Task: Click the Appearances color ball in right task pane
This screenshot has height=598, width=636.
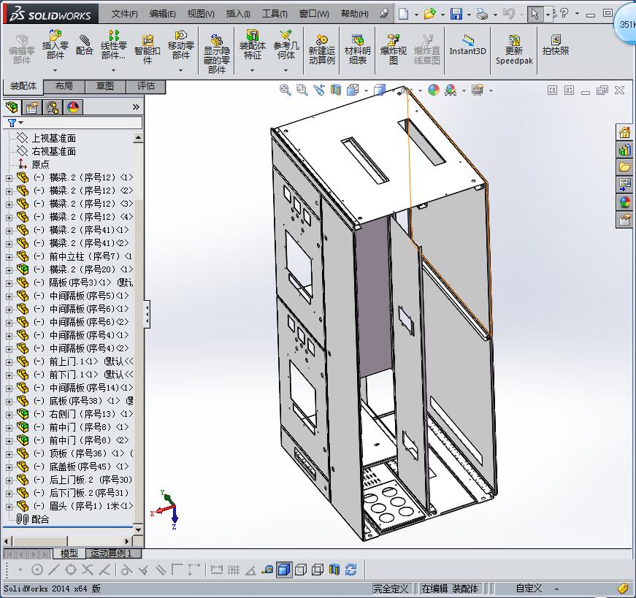Action: (624, 202)
